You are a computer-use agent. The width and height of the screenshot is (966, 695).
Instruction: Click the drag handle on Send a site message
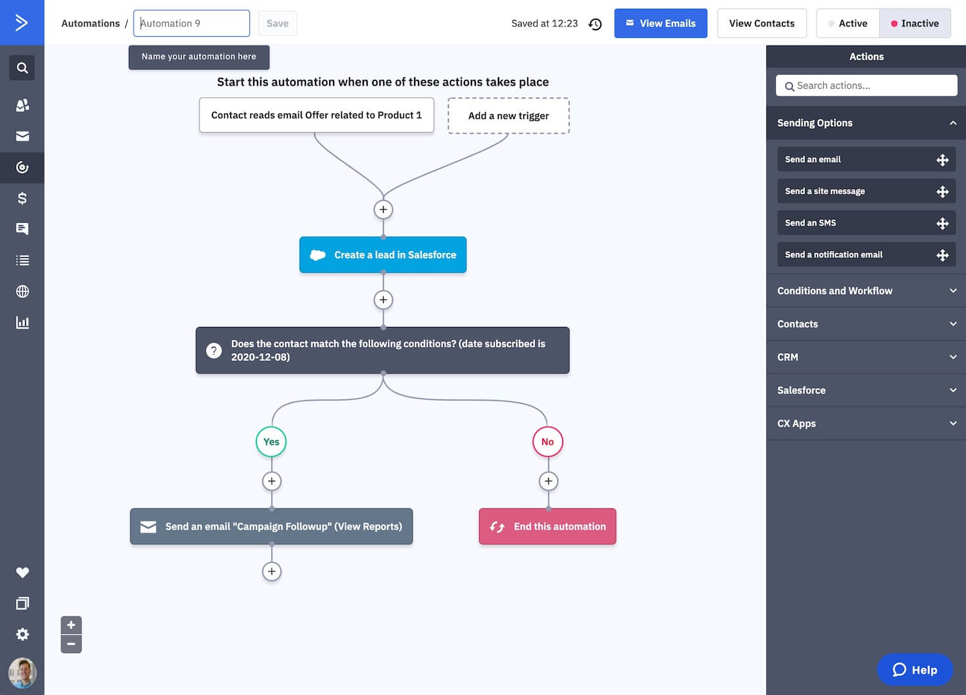click(942, 192)
